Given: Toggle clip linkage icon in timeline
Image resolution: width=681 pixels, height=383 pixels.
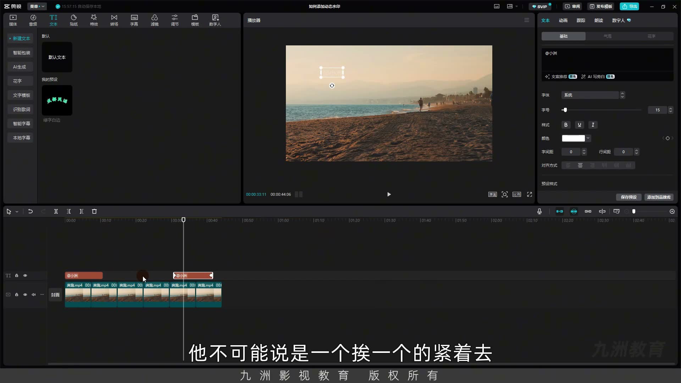Looking at the screenshot, I should pyautogui.click(x=588, y=211).
